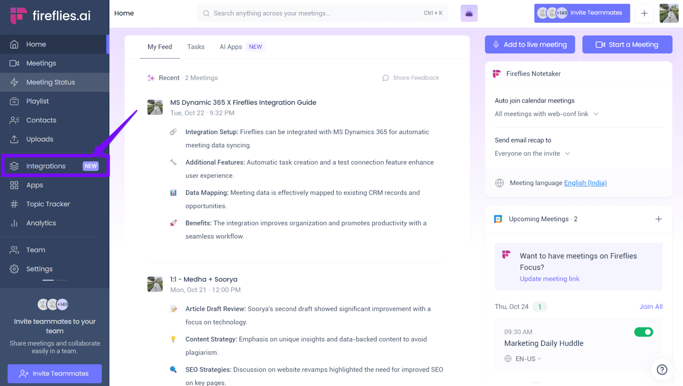This screenshot has height=386, width=683.
Task: Open the Analytics page
Action: coord(54,223)
